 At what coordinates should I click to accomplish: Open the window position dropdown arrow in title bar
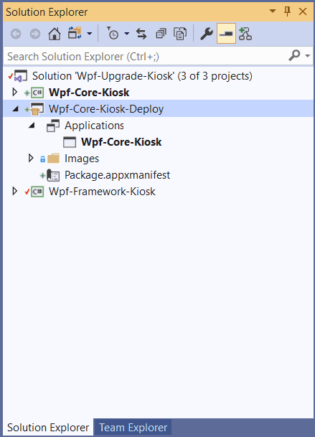point(273,11)
